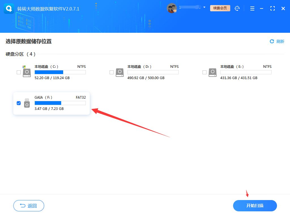Click the 返回 back button

(x=29, y=206)
